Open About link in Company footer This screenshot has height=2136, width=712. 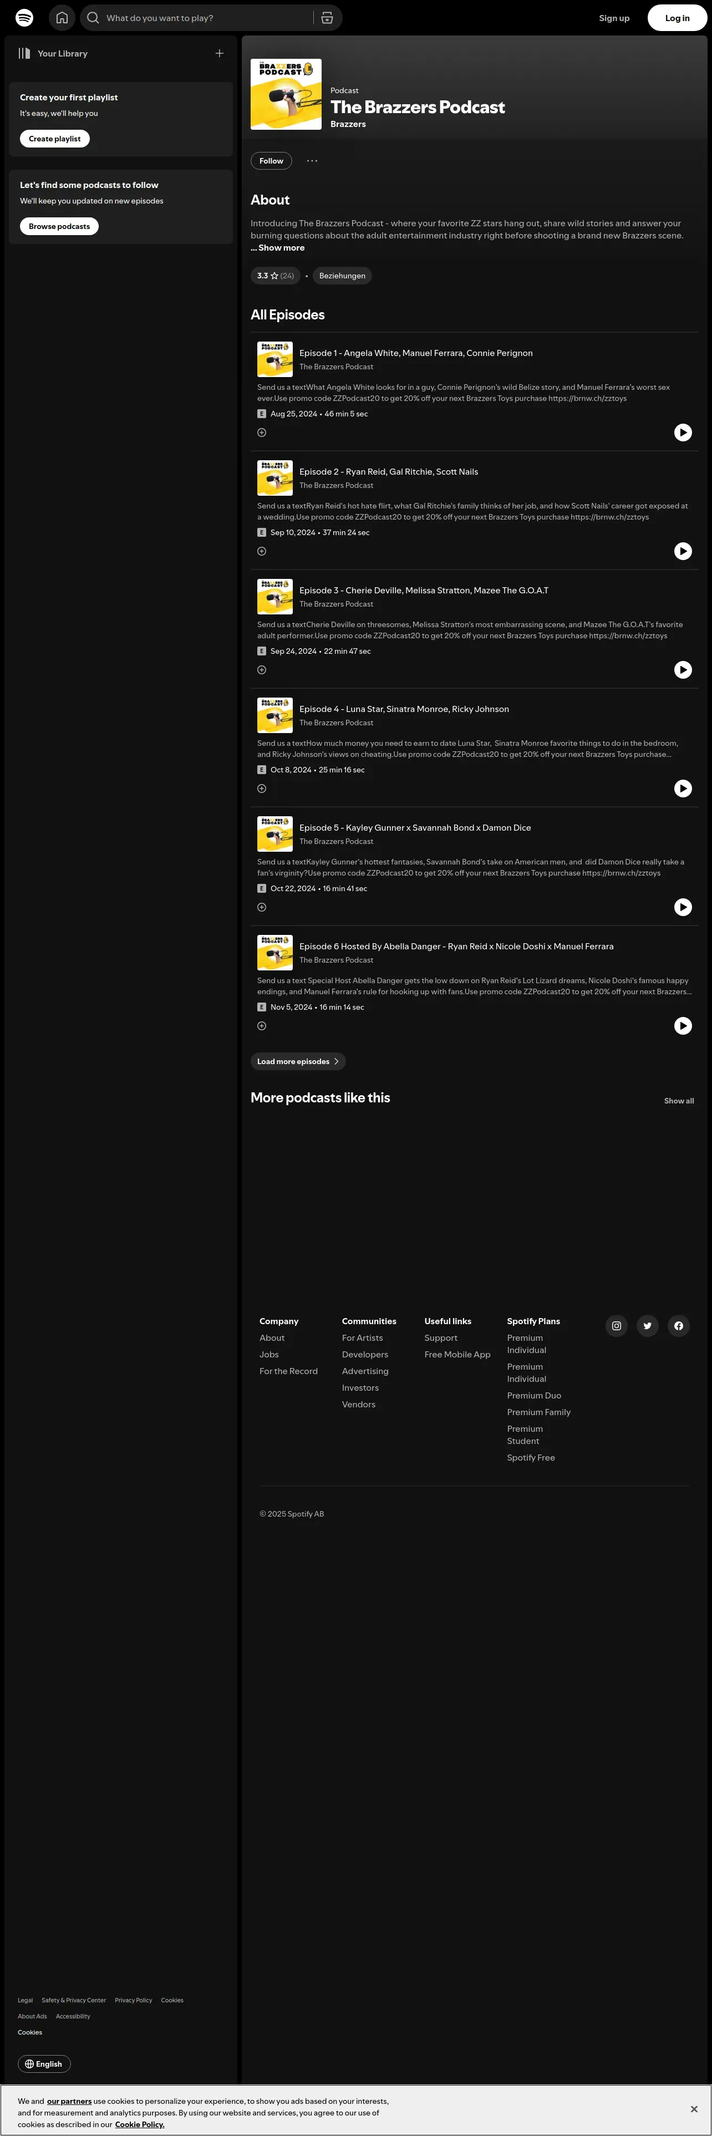click(x=272, y=1337)
